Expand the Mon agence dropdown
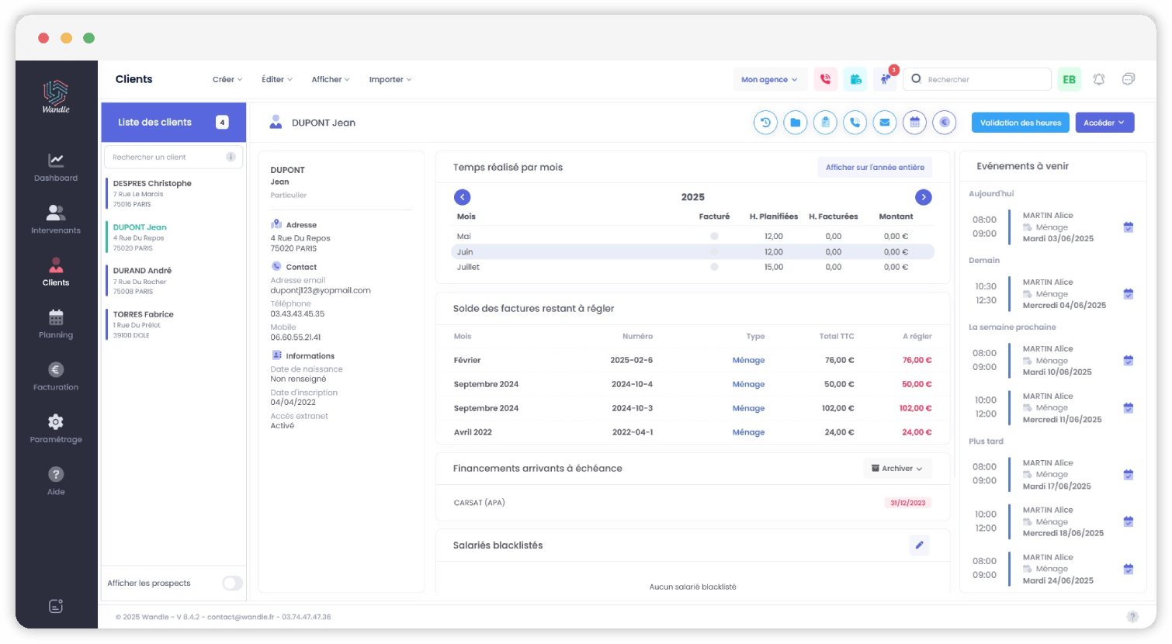This screenshot has width=1172, height=644. pyautogui.click(x=769, y=79)
